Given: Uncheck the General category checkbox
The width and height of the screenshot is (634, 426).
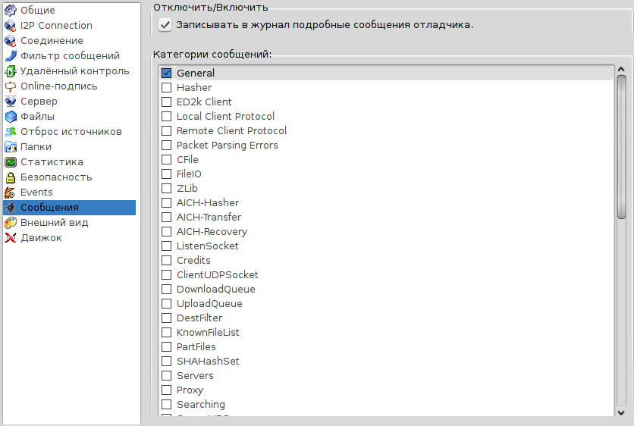Looking at the screenshot, I should tap(166, 74).
